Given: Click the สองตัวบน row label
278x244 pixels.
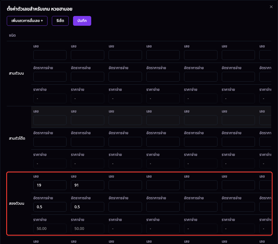Looking at the screenshot, I should 17,203.
